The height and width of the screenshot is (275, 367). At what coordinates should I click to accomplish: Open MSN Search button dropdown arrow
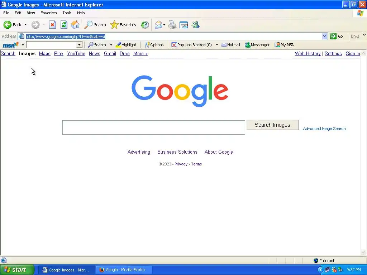pos(111,45)
